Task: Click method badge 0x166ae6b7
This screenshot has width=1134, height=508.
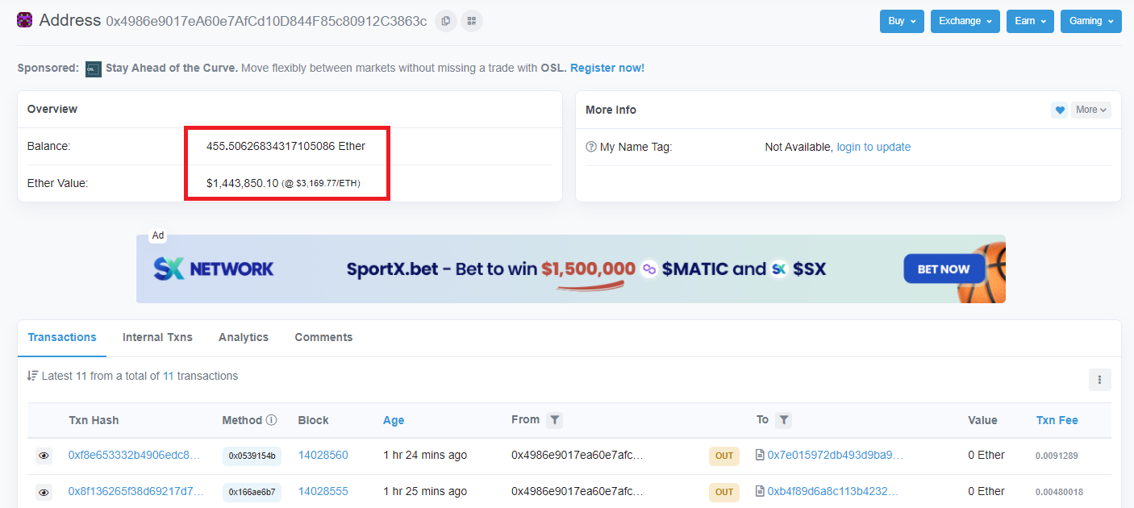Action: (252, 492)
